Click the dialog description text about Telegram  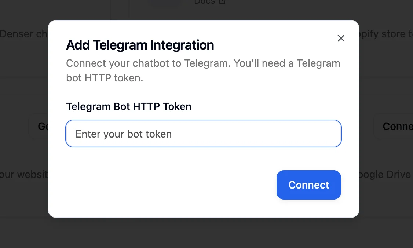[x=203, y=70]
